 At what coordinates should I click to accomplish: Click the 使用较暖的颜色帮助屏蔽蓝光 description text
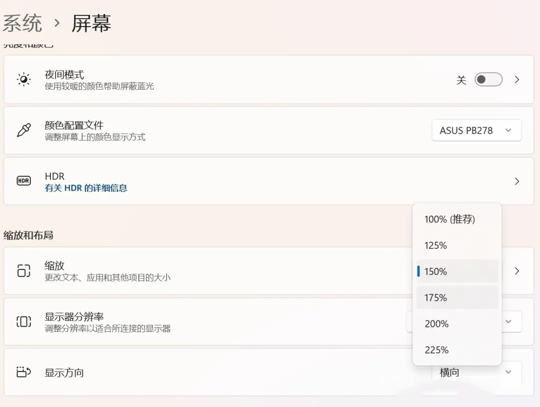[x=99, y=86]
